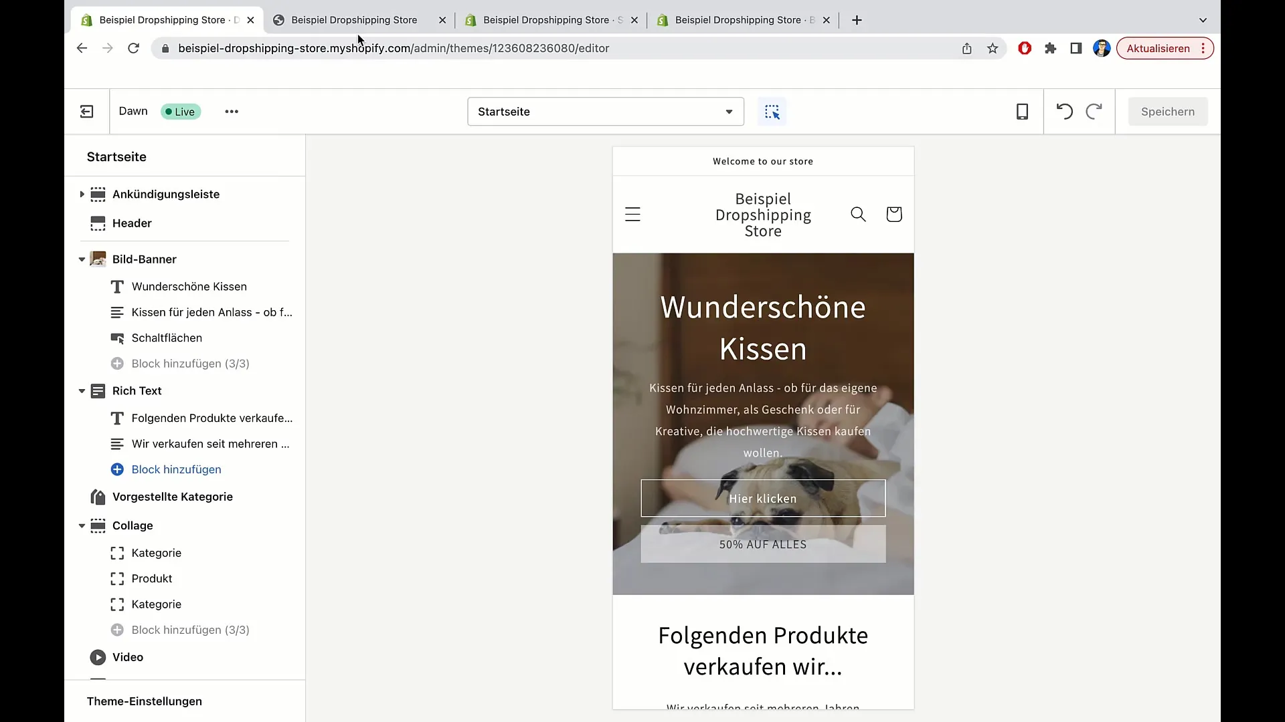Open the Startseite page dropdown
Viewport: 1285px width, 722px height.
pos(603,111)
